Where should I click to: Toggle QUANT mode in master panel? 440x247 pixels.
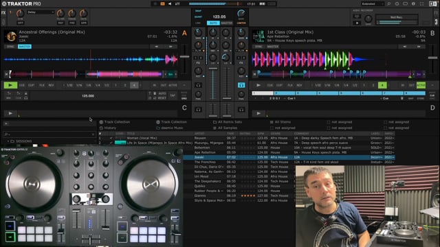pyautogui.click(x=198, y=16)
